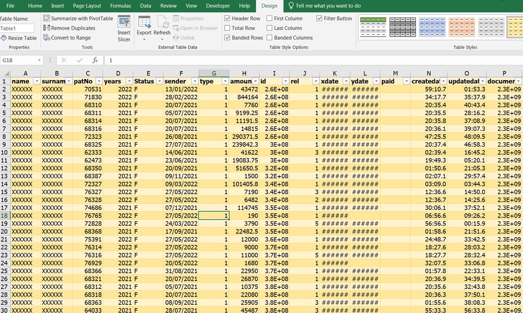Click cell with patNo 70531
Image resolution: width=523 pixels, height=313 pixels.
(88, 89)
